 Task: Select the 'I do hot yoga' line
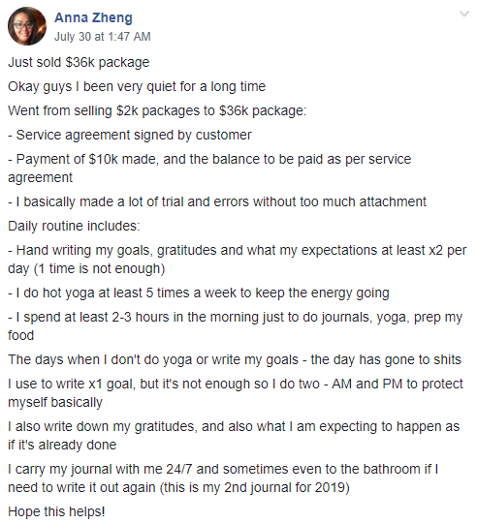tap(199, 293)
